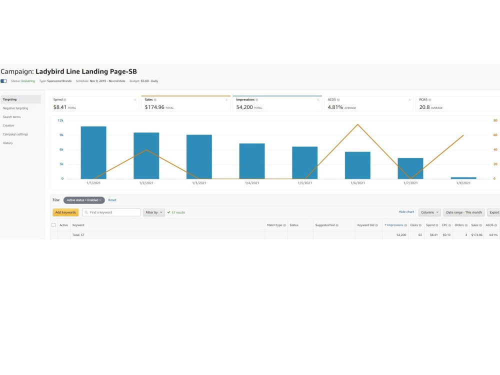Click the 1/4/2021 impressions bar
This screenshot has height=375, width=500.
click(x=252, y=161)
